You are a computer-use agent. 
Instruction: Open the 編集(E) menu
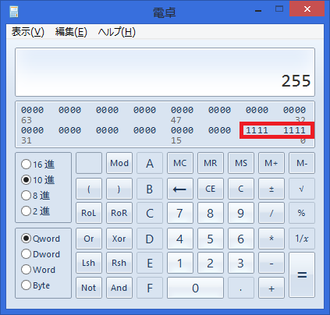pos(71,32)
